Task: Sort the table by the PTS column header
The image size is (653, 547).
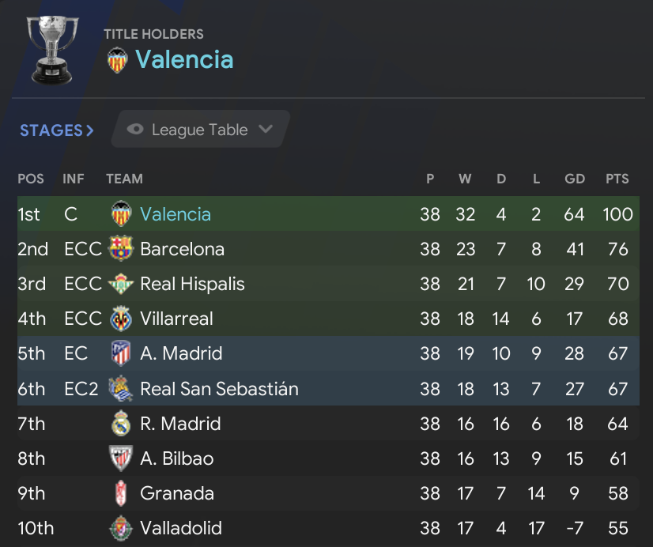Action: click(617, 179)
